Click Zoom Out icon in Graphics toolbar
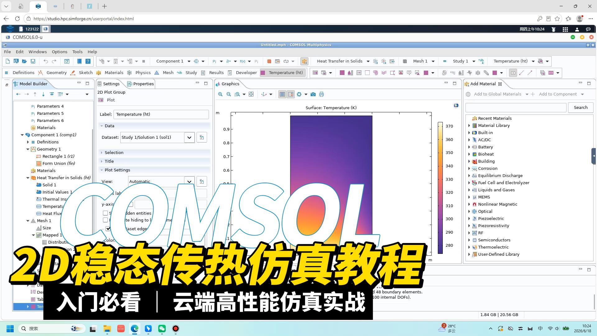The width and height of the screenshot is (597, 336). [229, 94]
